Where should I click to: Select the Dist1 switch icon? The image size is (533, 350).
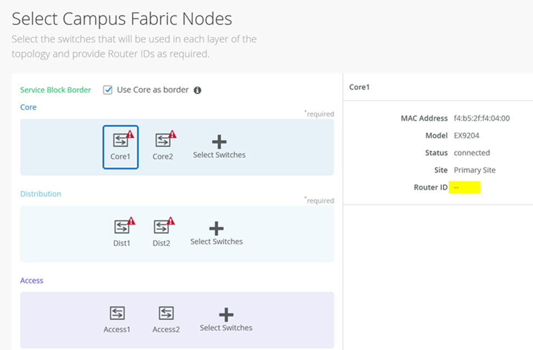[x=121, y=227]
